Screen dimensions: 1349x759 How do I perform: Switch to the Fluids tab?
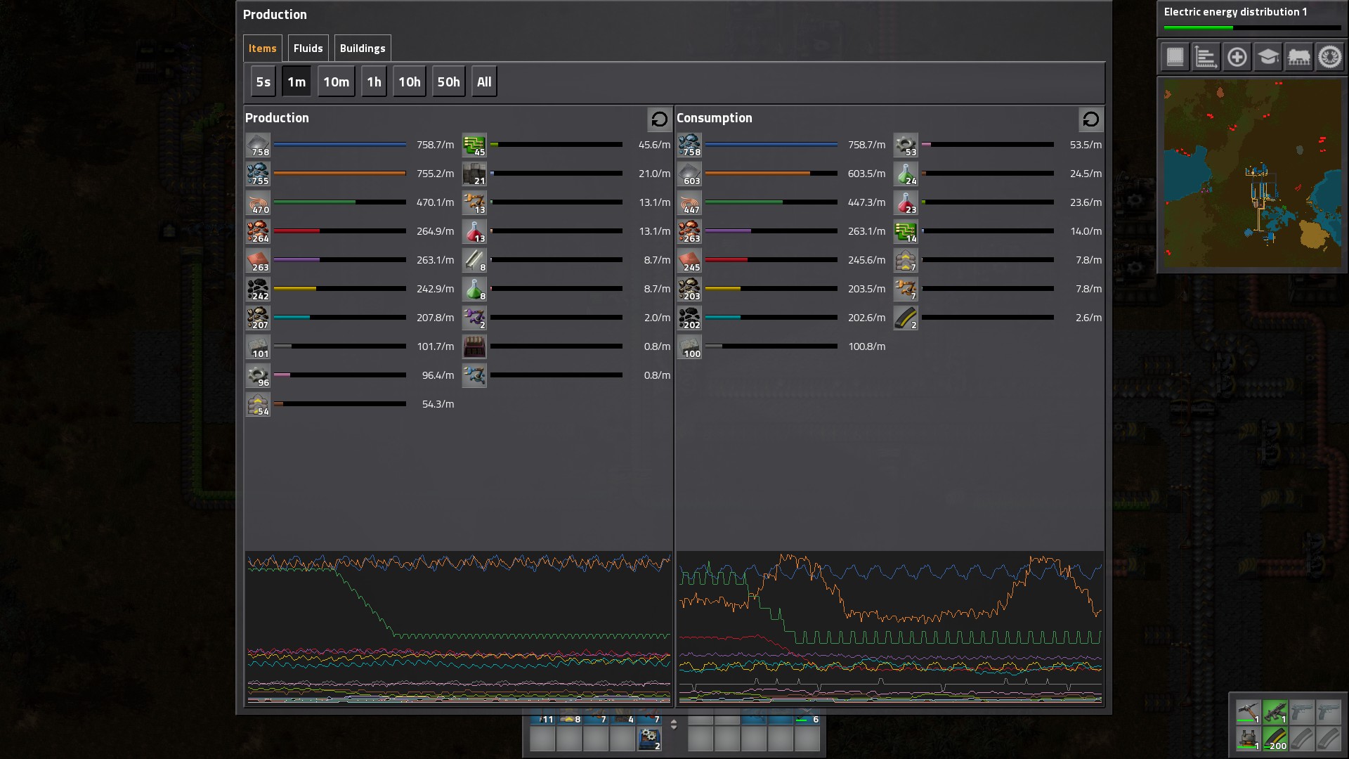(x=308, y=48)
